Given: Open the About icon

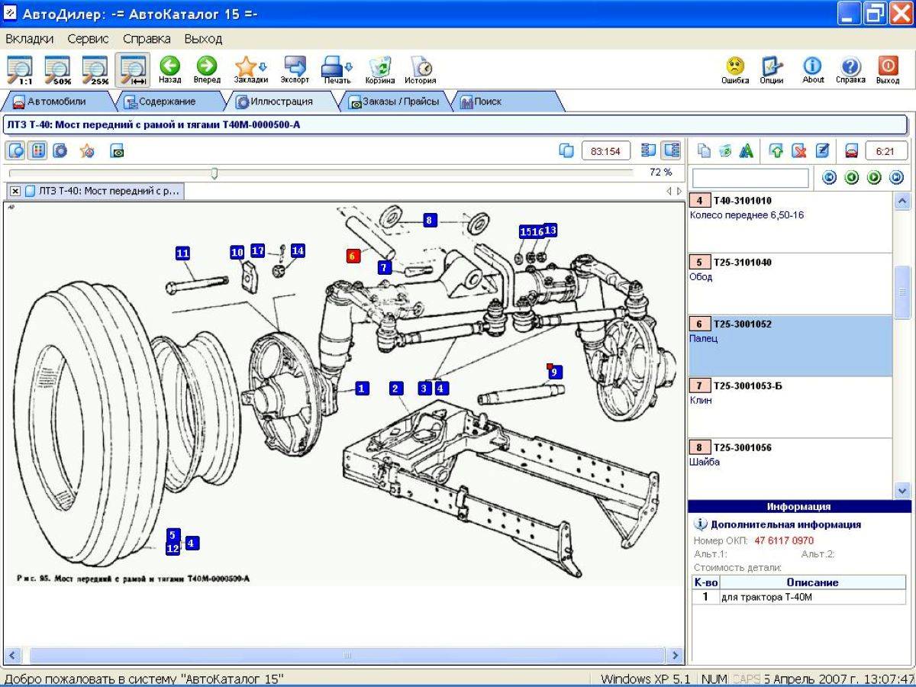Looking at the screenshot, I should [813, 69].
